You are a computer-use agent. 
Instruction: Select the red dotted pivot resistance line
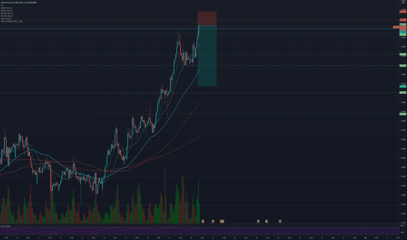tap(200, 20)
